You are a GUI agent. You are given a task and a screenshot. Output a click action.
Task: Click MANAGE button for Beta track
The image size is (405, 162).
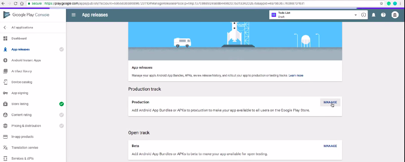330,146
